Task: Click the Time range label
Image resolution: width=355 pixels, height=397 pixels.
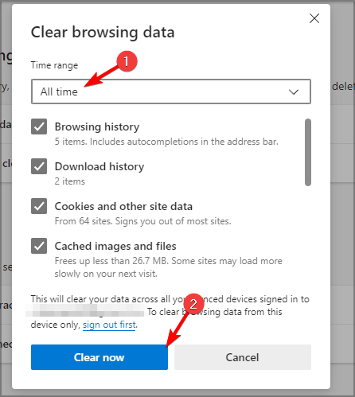Action: coord(54,65)
